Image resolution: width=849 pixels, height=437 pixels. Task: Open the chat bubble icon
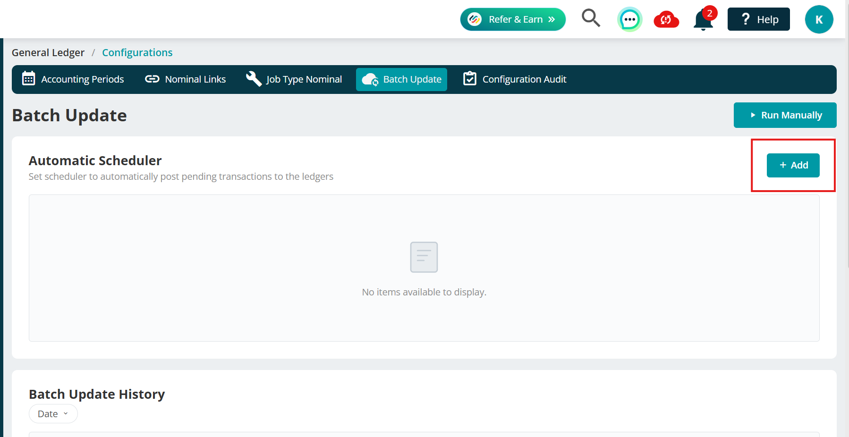[x=630, y=19]
